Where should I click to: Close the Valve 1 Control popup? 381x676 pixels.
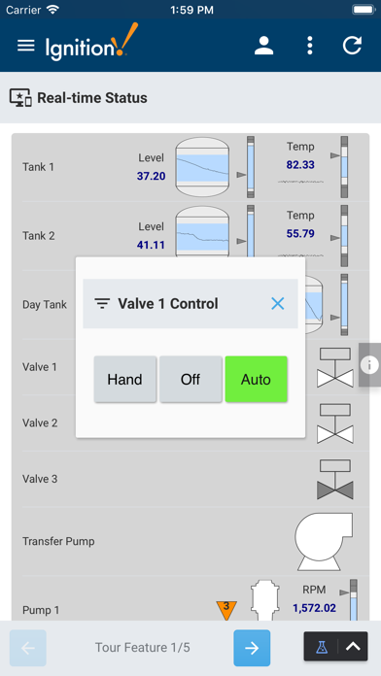(x=277, y=303)
